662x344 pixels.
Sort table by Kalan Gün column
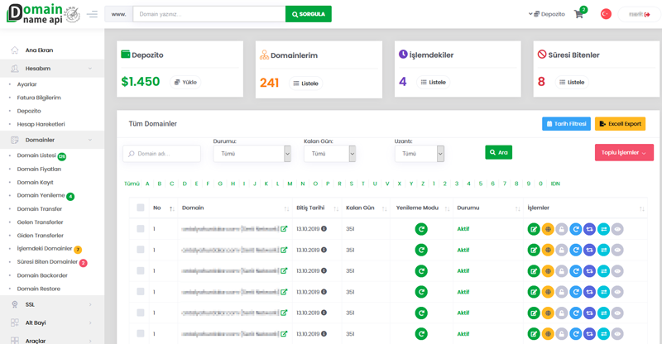[385, 208]
